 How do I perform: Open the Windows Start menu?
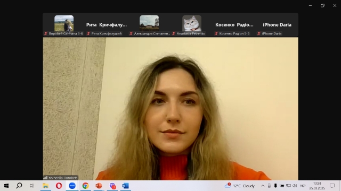click(6, 186)
